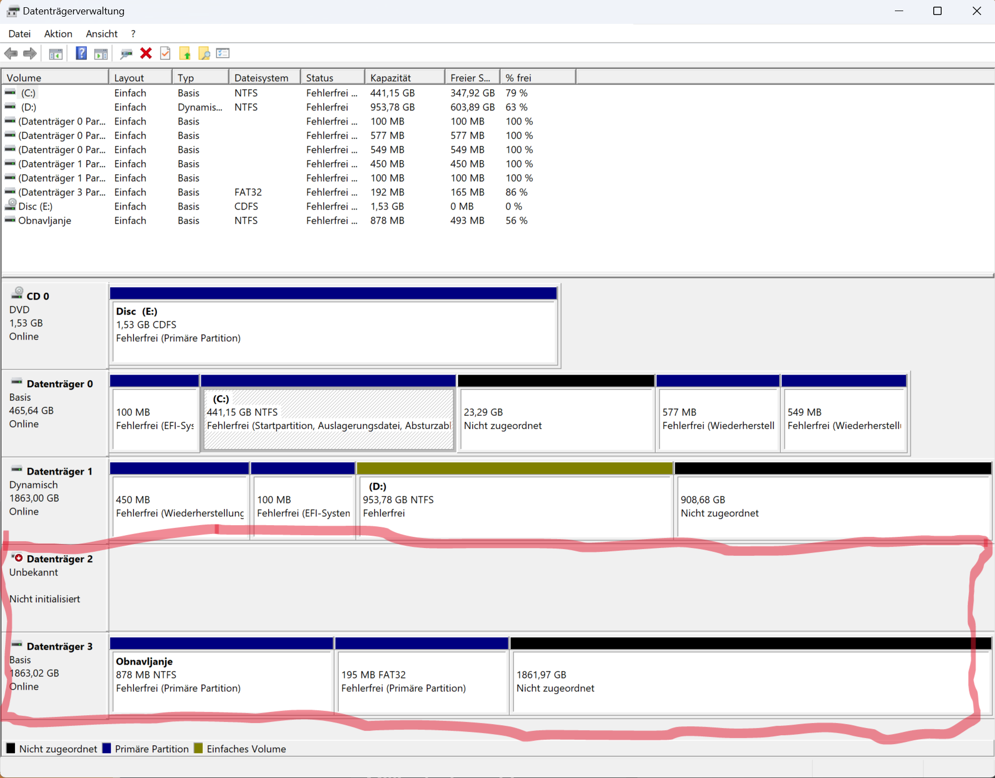This screenshot has width=995, height=778.
Task: Click the '1863,02 GB' size of Datenträger 3
Action: tap(34, 673)
